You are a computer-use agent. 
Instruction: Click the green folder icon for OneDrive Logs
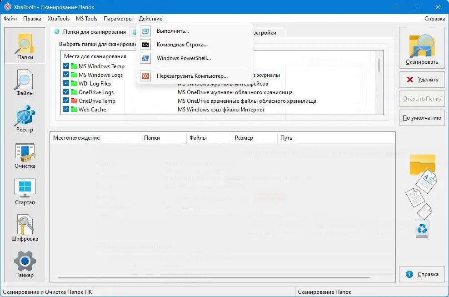[74, 92]
